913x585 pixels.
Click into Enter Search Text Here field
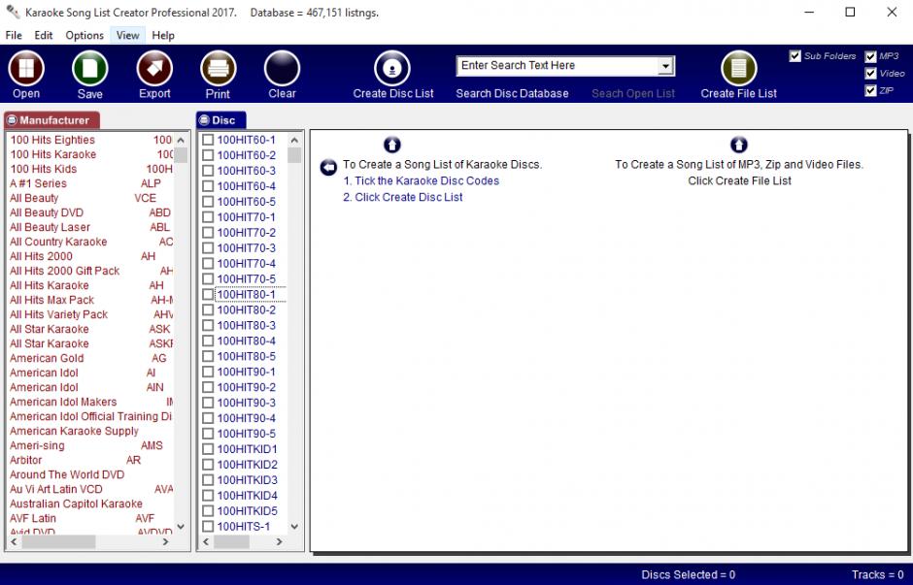point(558,66)
